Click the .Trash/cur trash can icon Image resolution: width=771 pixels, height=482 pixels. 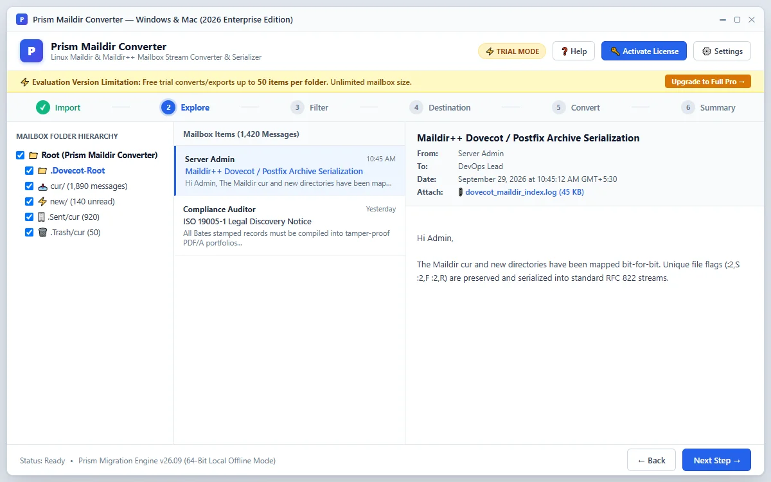pyautogui.click(x=42, y=233)
